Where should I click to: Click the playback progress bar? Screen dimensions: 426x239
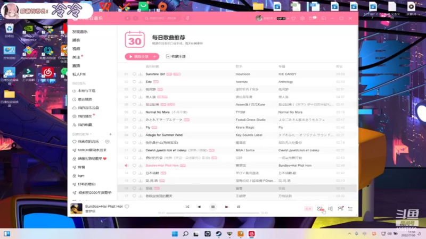(212, 213)
